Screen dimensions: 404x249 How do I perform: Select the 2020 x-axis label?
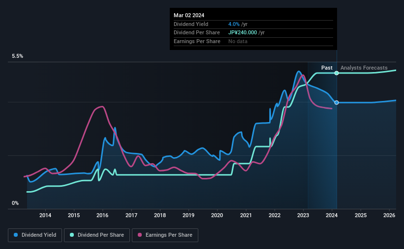(x=217, y=215)
